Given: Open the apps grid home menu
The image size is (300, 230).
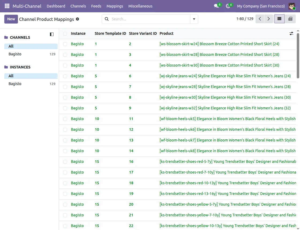Looking at the screenshot, I should tap(7, 6).
